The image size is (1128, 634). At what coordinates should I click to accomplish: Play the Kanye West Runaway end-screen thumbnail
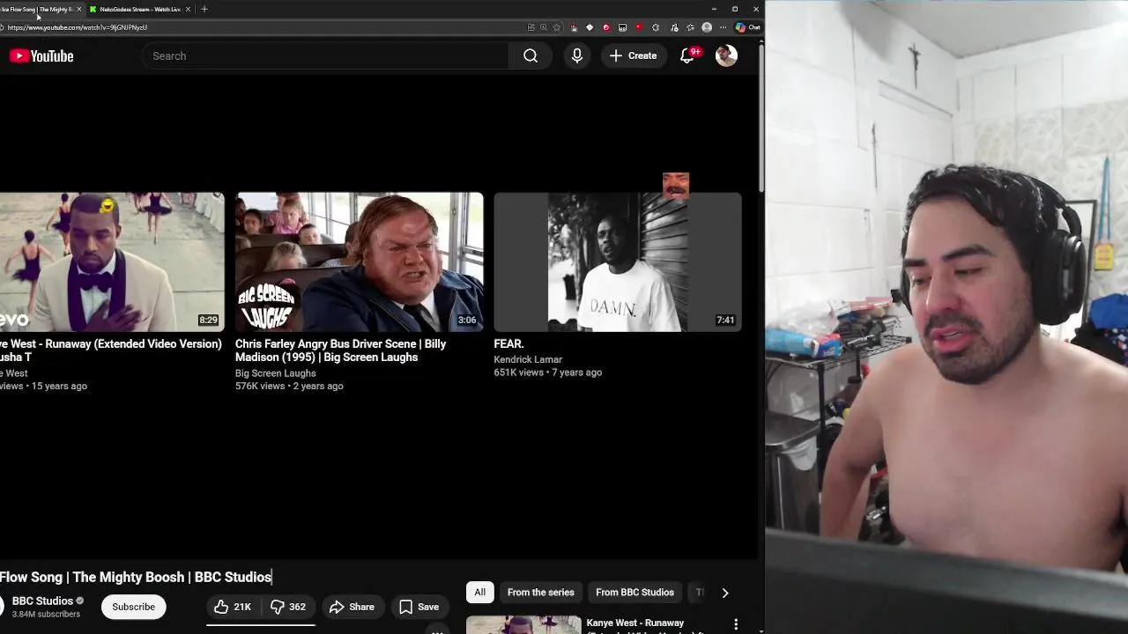(112, 262)
